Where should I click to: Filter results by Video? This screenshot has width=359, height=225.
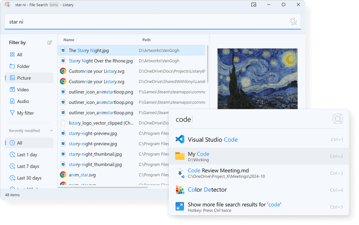click(x=22, y=90)
